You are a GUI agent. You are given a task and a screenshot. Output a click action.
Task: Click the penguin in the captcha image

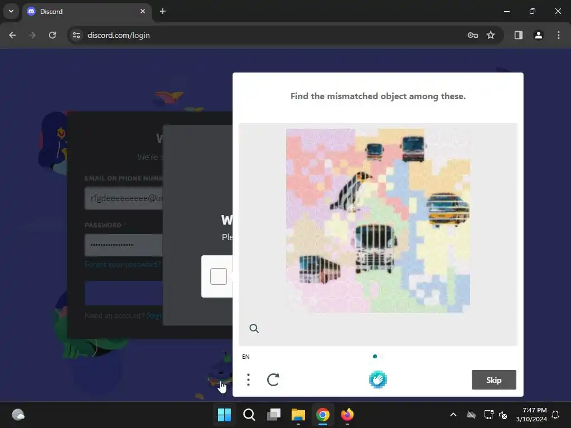coord(350,192)
